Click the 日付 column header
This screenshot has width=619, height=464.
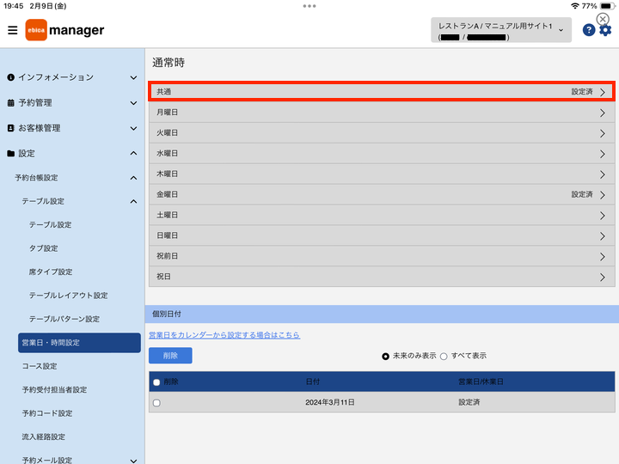313,382
